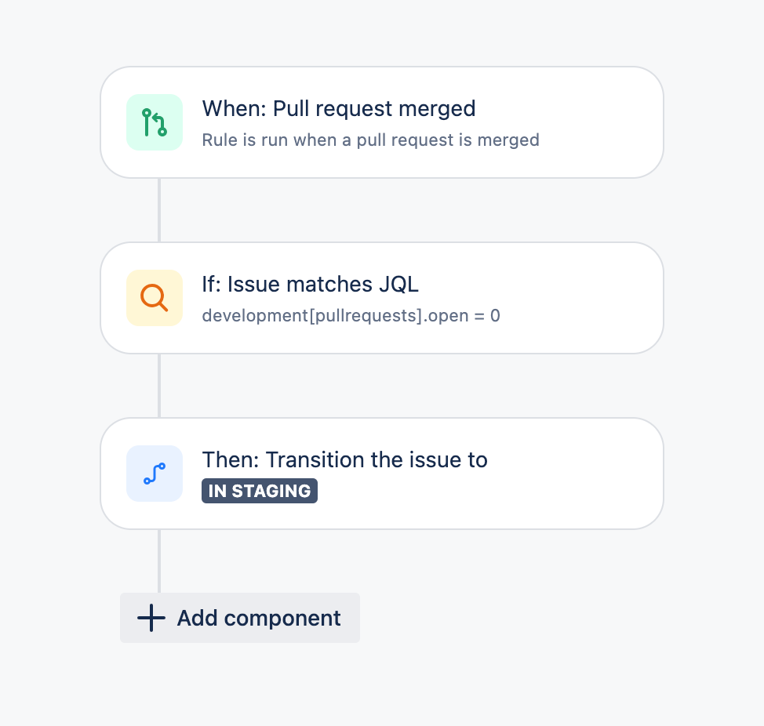Click the word 'When:' on the trigger card
The height and width of the screenshot is (726, 764).
(235, 108)
